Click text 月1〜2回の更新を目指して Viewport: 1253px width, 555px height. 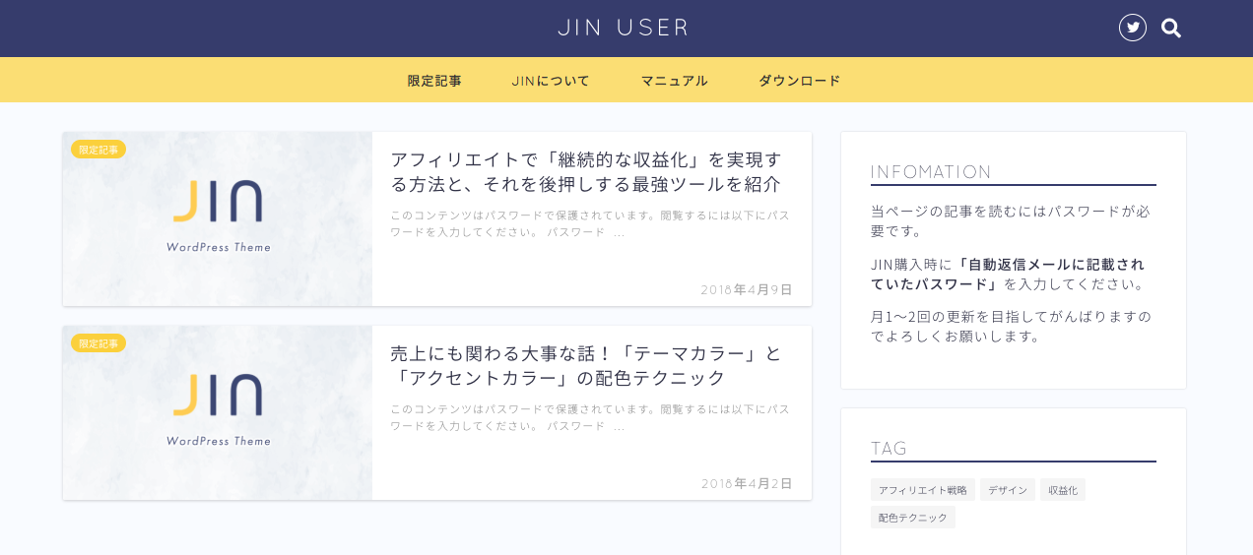pos(1011,327)
